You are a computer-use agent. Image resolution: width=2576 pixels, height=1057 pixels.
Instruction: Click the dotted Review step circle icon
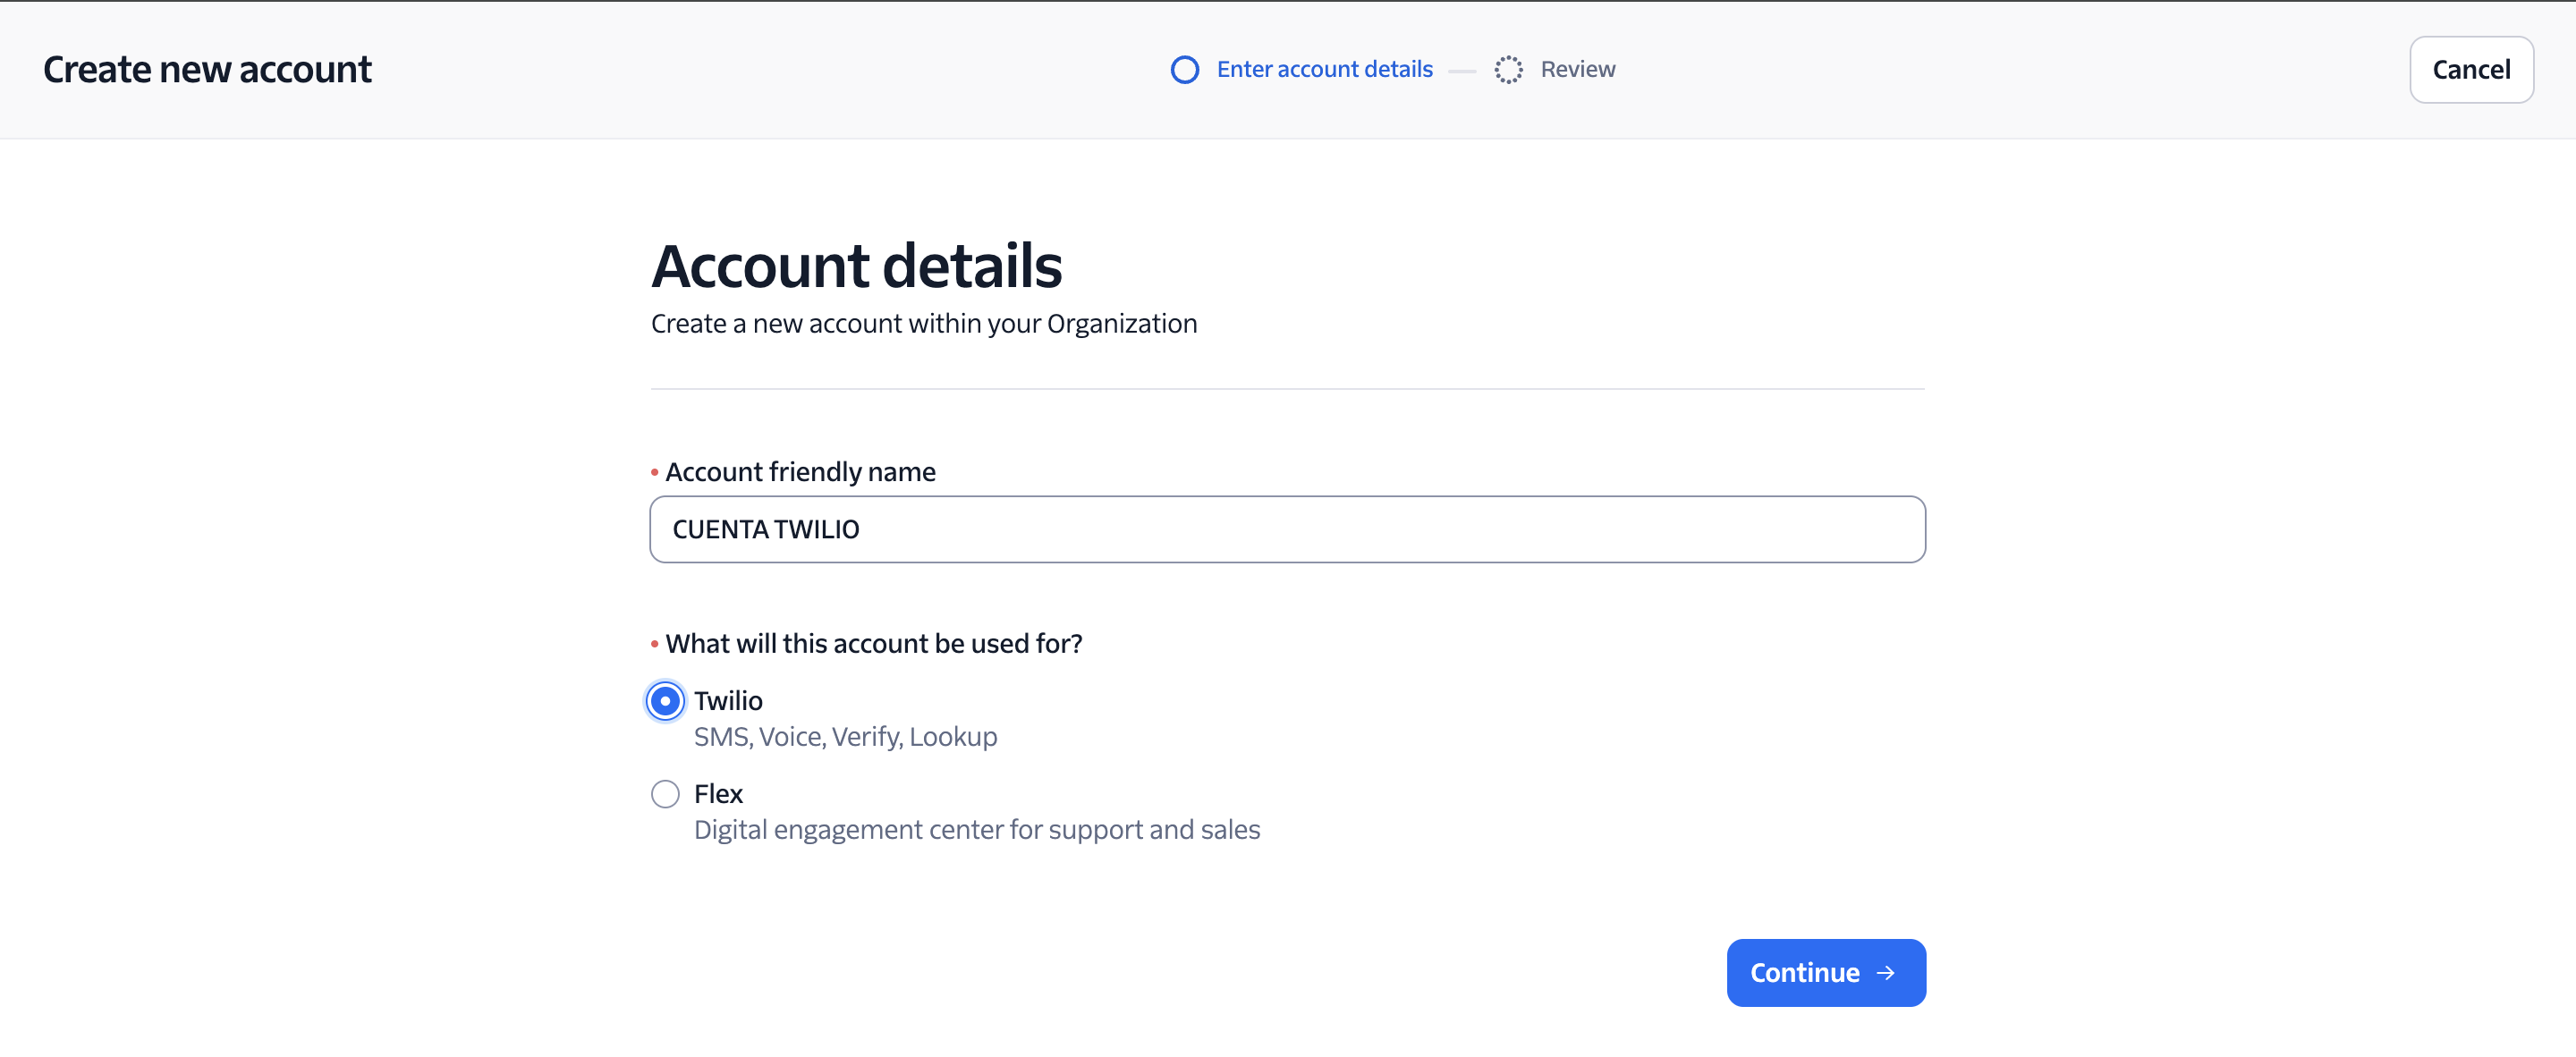(x=1508, y=70)
